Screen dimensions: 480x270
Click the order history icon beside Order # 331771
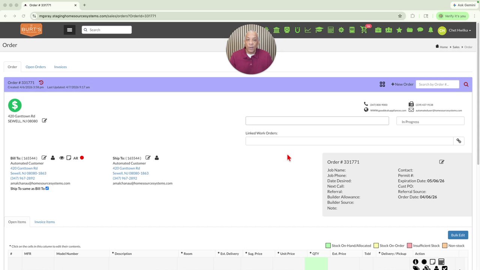(x=41, y=82)
